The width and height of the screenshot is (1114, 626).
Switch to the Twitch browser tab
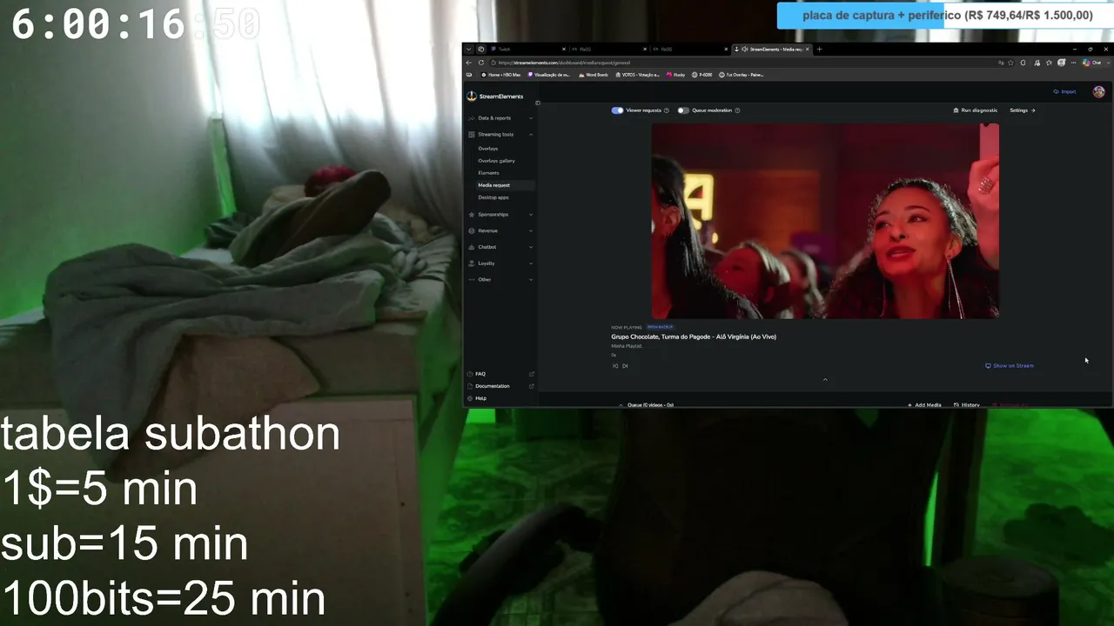[527, 50]
